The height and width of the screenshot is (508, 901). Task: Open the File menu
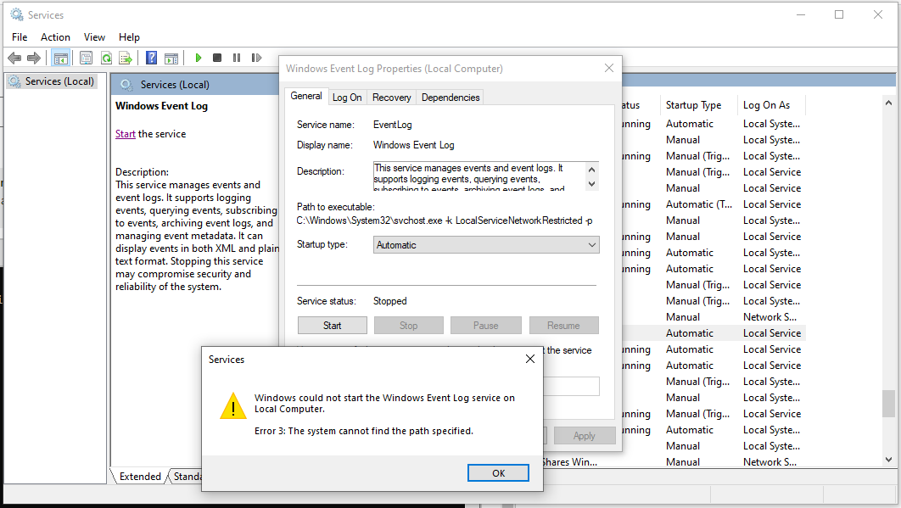20,36
